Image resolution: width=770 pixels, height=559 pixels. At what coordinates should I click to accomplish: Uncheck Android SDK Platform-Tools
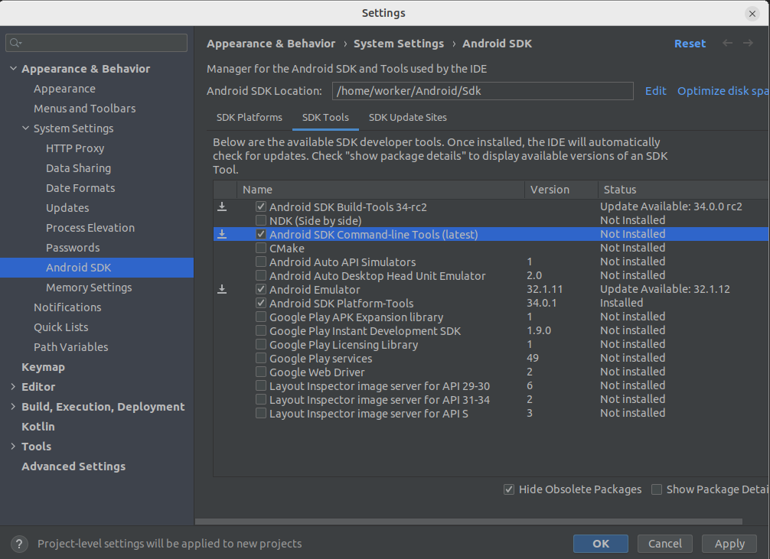(x=261, y=303)
